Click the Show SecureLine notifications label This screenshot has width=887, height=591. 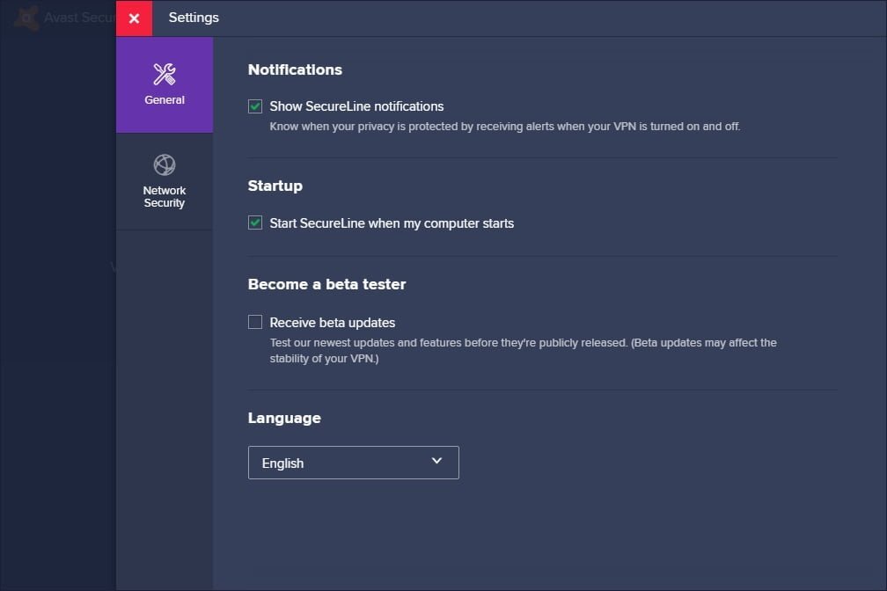point(356,106)
